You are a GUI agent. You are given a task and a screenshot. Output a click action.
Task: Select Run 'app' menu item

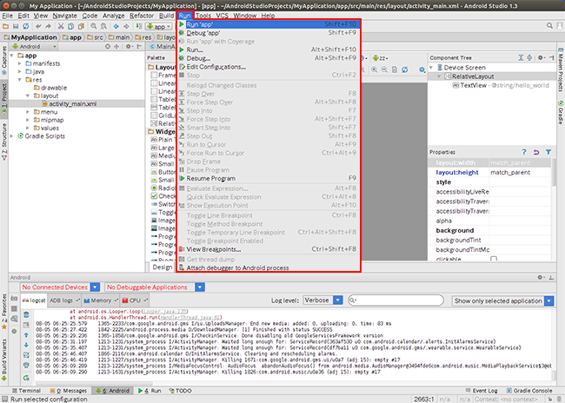click(x=269, y=24)
